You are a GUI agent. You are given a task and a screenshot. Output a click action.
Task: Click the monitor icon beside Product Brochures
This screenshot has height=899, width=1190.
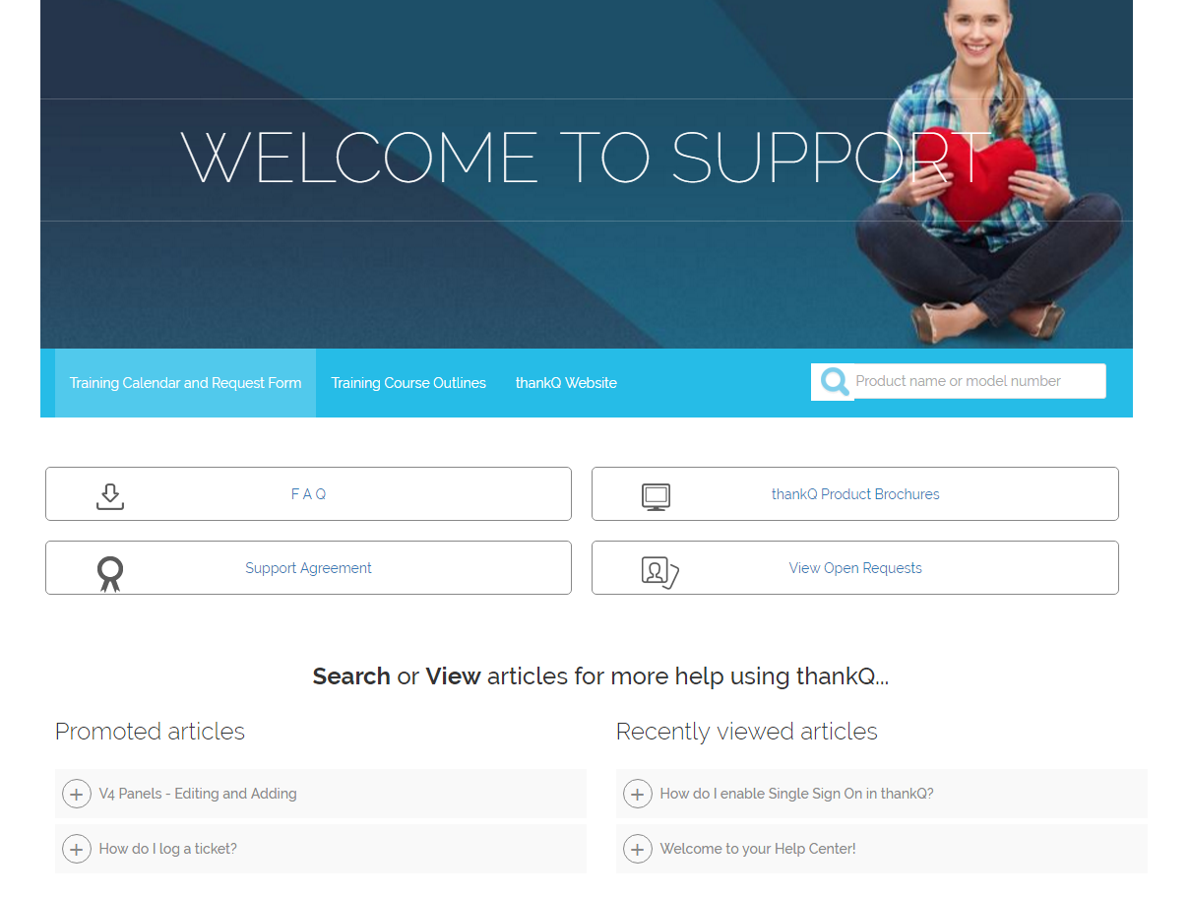click(656, 496)
